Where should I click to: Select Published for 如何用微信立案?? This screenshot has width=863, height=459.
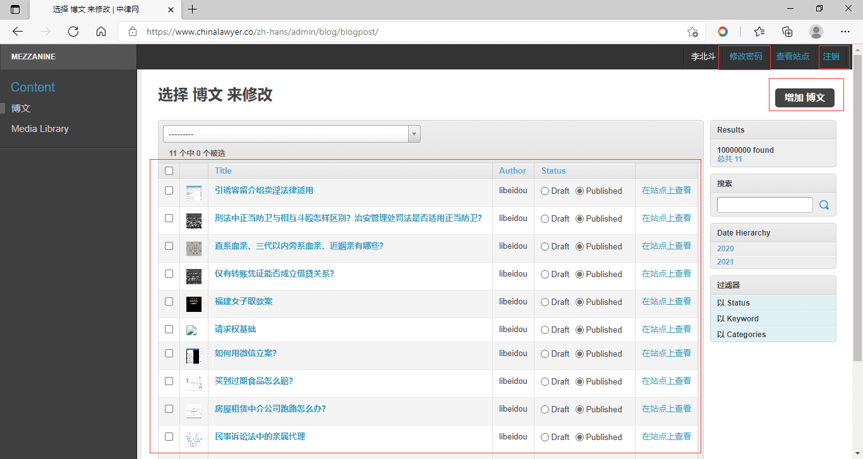coord(579,354)
